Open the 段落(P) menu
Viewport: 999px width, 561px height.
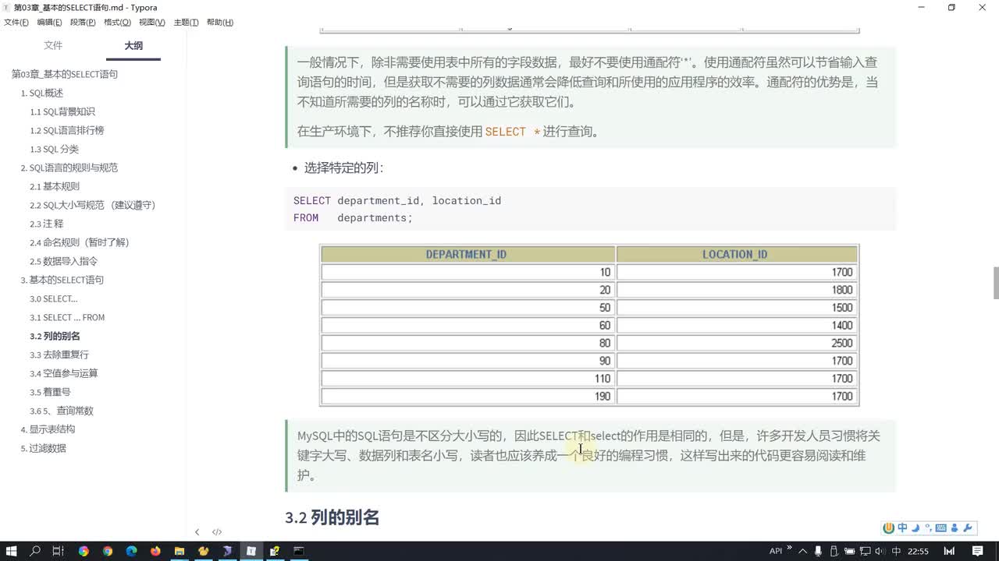(83, 22)
